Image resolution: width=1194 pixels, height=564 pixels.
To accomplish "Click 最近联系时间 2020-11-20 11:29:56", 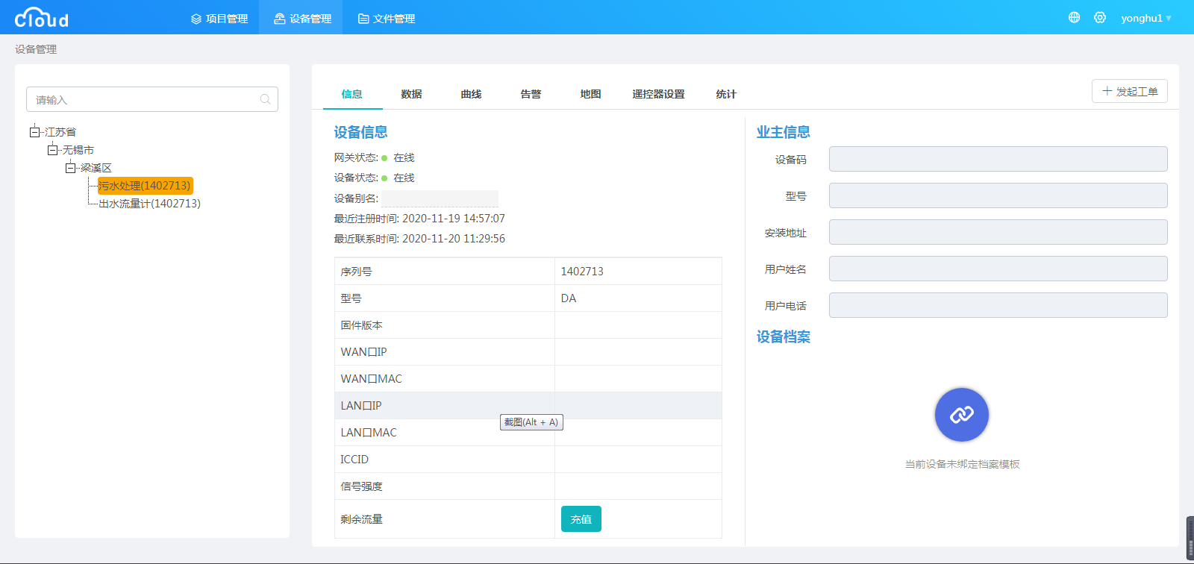I will point(419,239).
